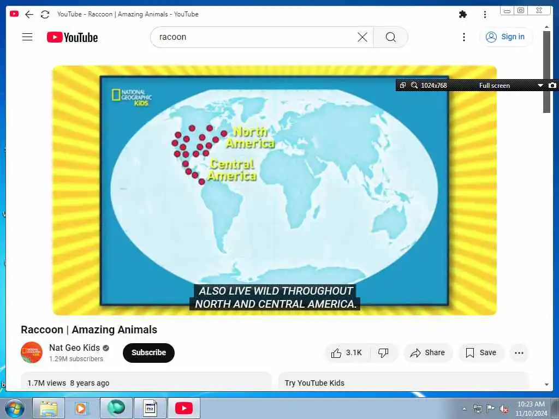Like the video with thumbs up
Viewport: 559px width, 419px height.
click(347, 353)
